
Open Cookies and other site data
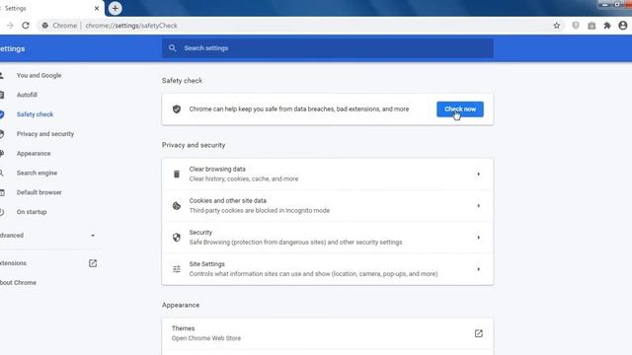tap(327, 206)
